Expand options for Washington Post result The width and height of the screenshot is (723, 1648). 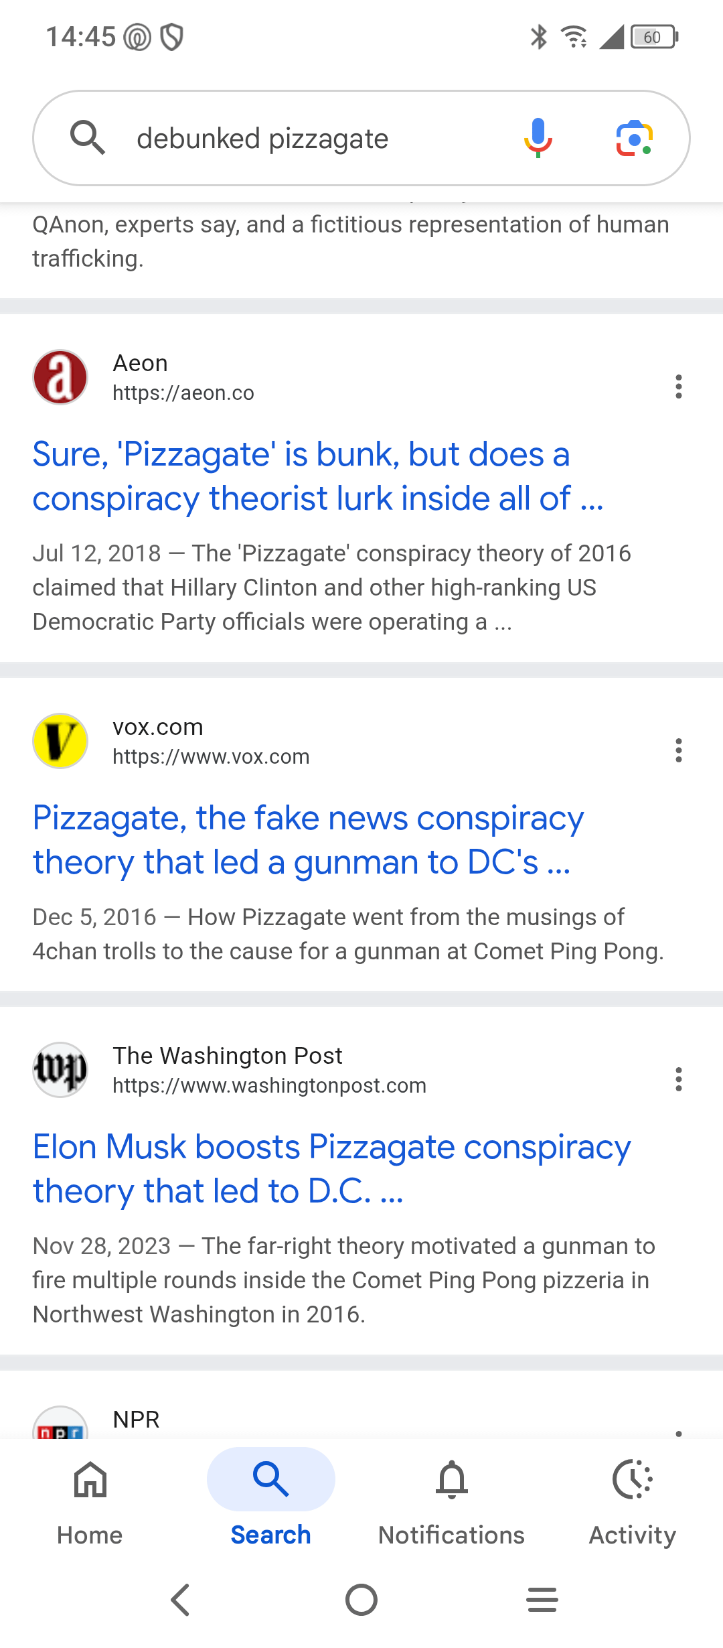678,1079
